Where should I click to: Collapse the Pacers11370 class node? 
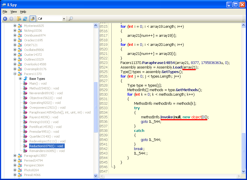point(15,74)
